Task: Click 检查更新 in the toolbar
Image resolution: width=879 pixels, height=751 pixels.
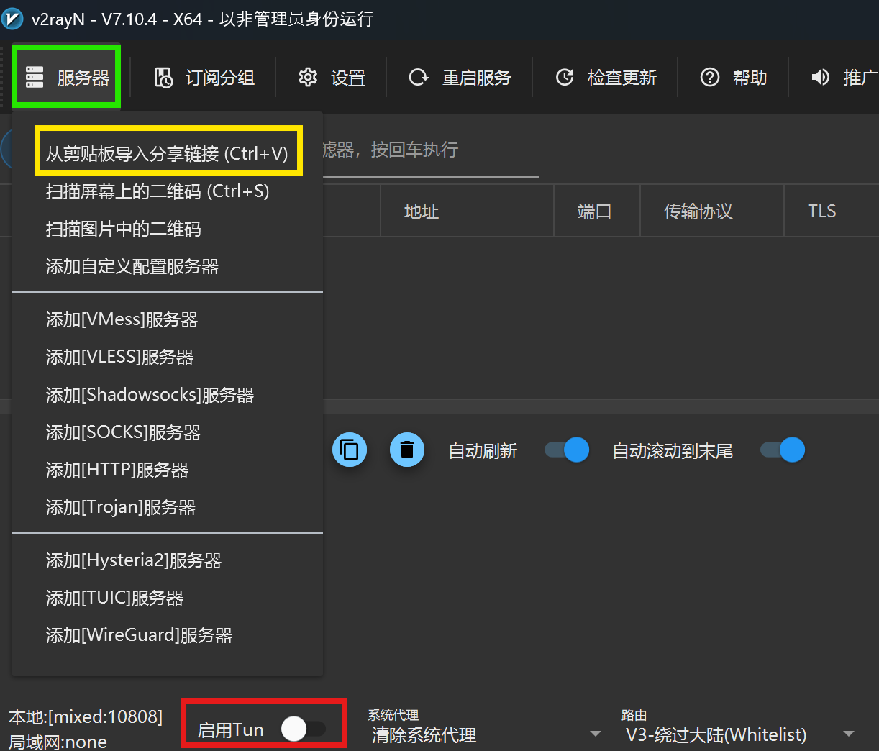Action: point(606,78)
